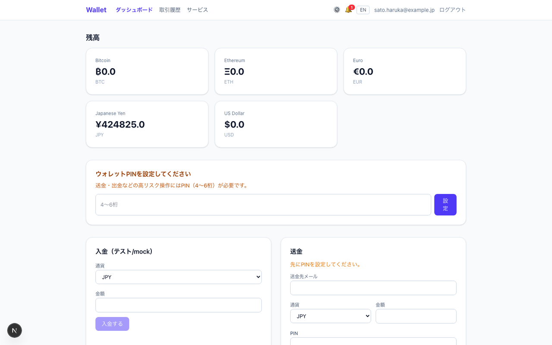This screenshot has height=345, width=552.
Task: Toggle the dark mode theme icon
Action: coord(337,9)
